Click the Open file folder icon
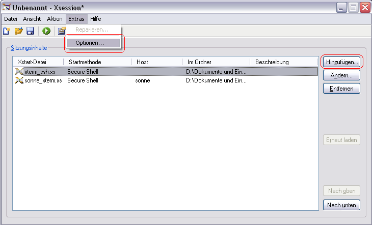Image resolution: width=372 pixels, height=225 pixels. pos(19,31)
